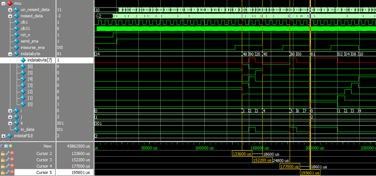Toggle the lock on Cursor 5
376x176 pixels.
3,172
